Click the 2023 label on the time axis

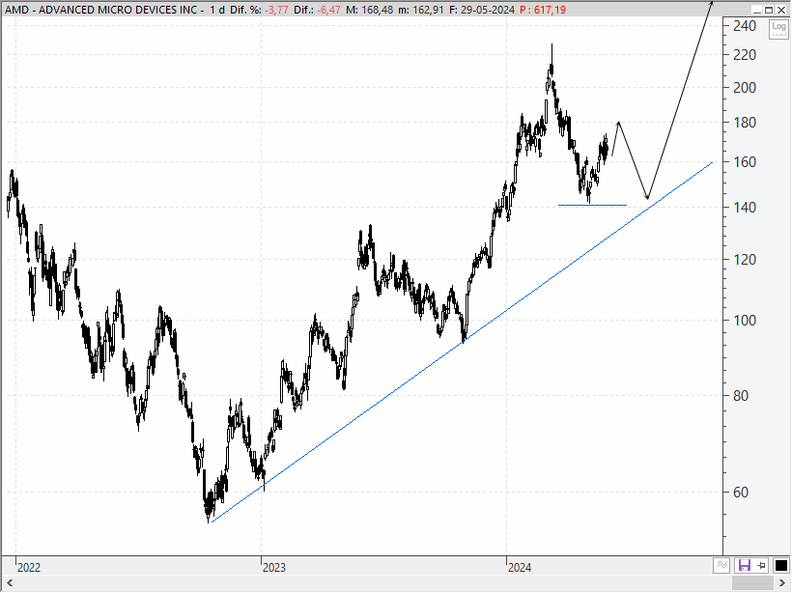(x=274, y=568)
